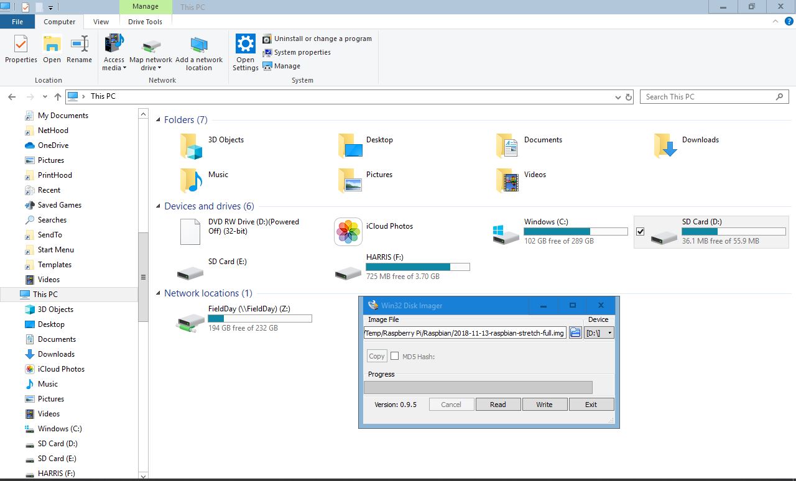Collapse the Devices and drives (6) group
The image size is (796, 481).
(159, 206)
